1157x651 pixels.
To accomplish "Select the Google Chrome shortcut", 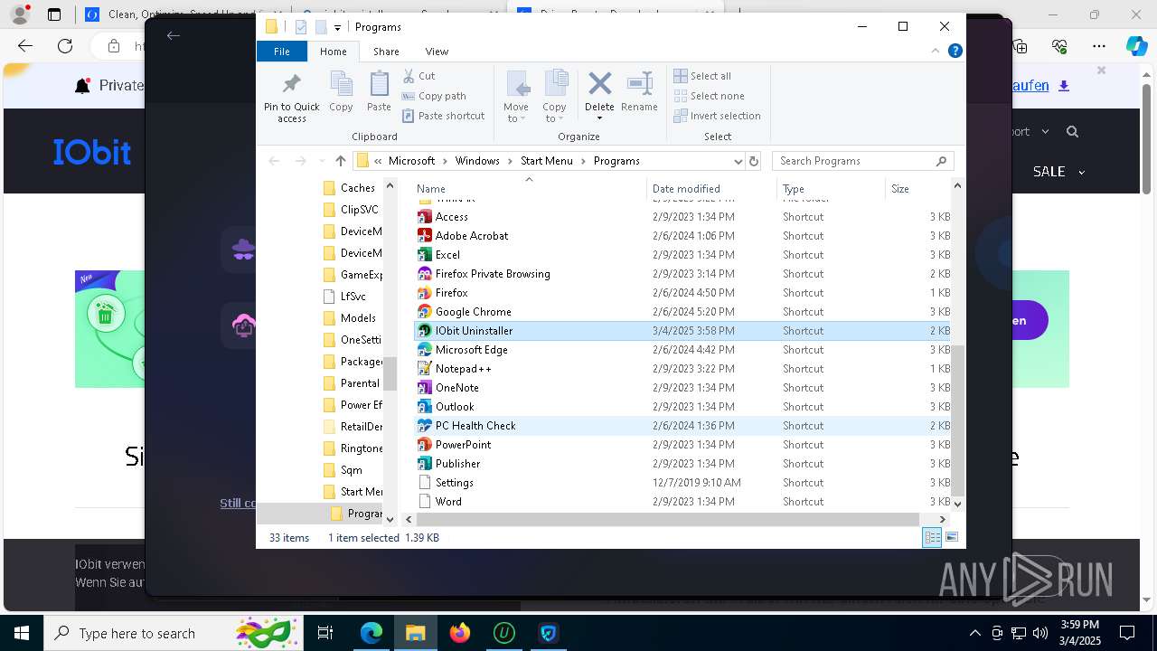I will point(682,312).
